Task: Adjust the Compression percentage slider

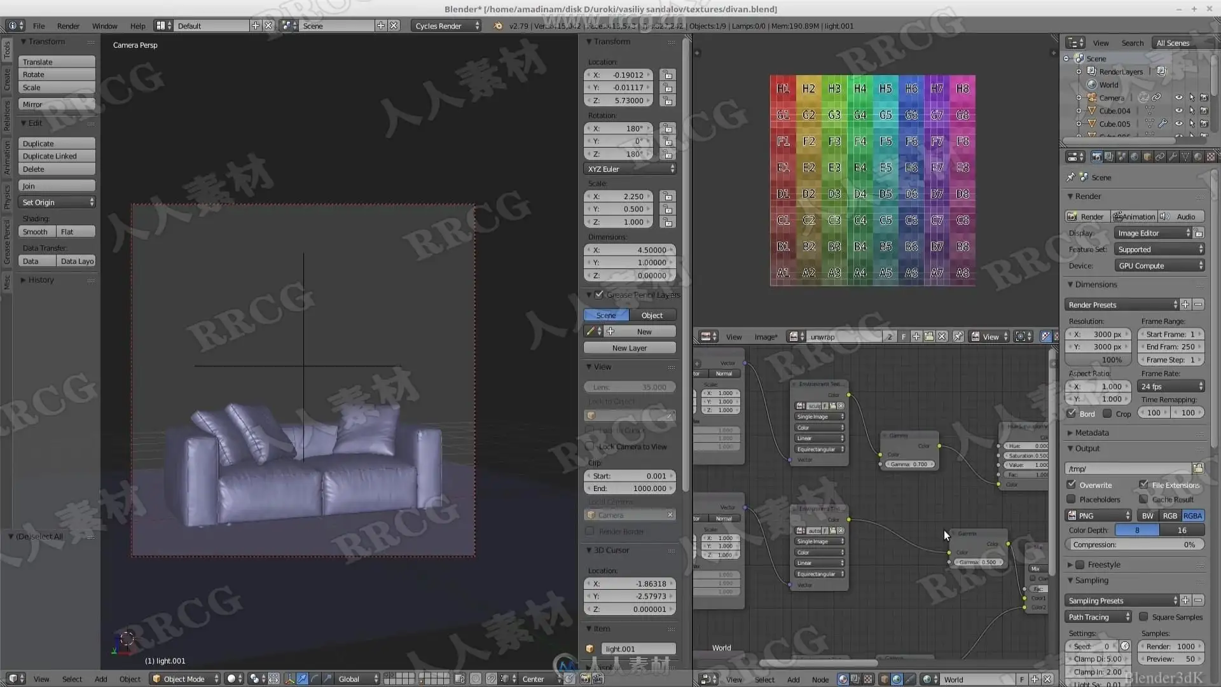Action: [1134, 545]
